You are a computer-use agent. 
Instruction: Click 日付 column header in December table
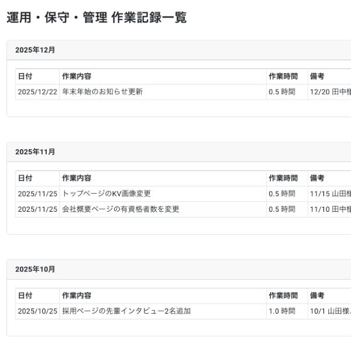point(25,77)
